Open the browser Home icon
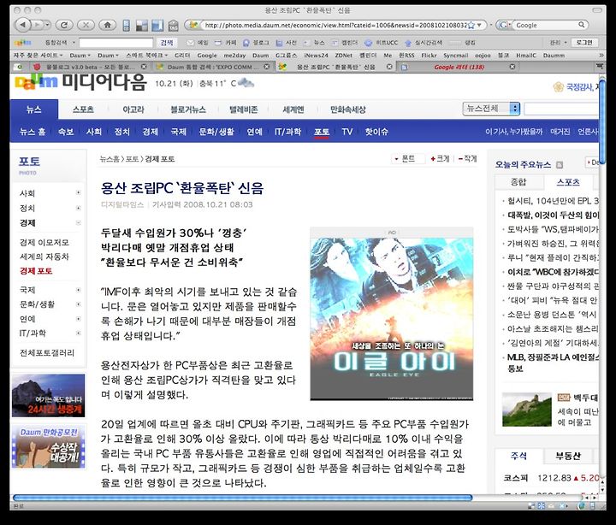 point(107,25)
